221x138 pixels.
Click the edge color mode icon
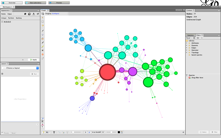[x=63, y=132]
